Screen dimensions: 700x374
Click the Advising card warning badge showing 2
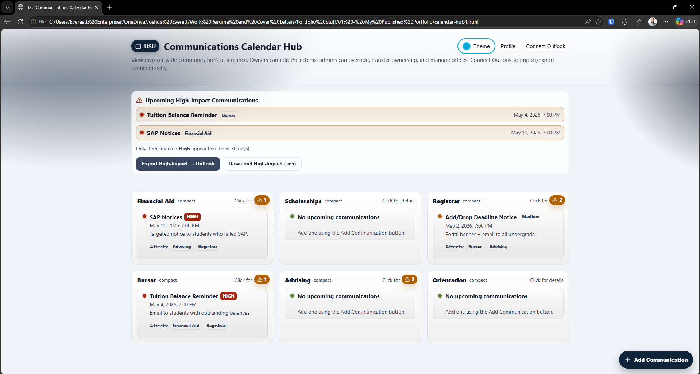(409, 279)
